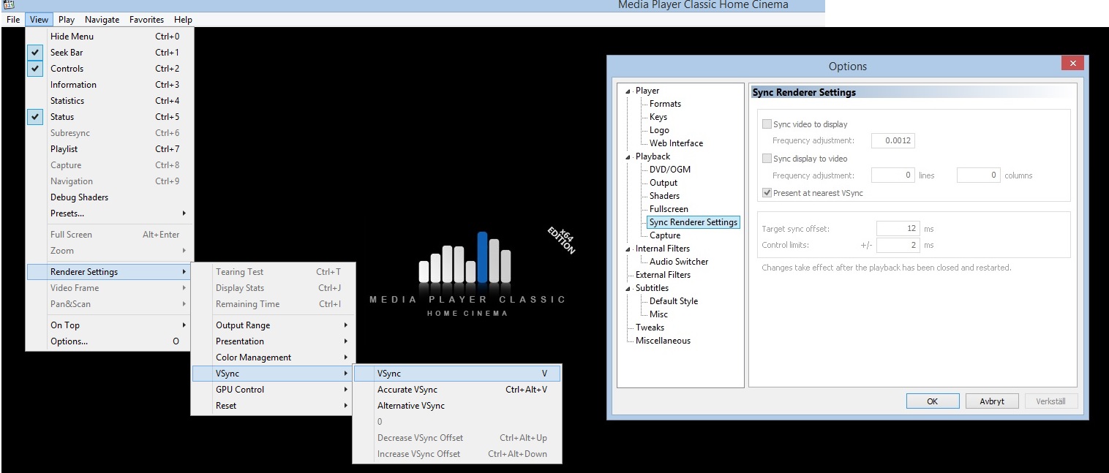Viewport: 1109px width, 473px height.
Task: Click the lines frequency adjustment field
Action: 893,175
